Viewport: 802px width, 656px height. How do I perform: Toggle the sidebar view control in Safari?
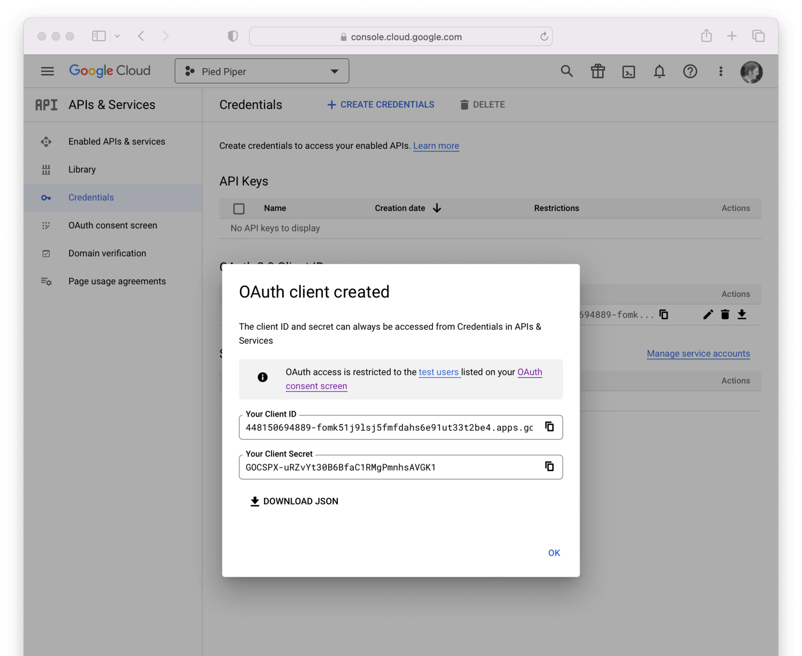pos(99,36)
